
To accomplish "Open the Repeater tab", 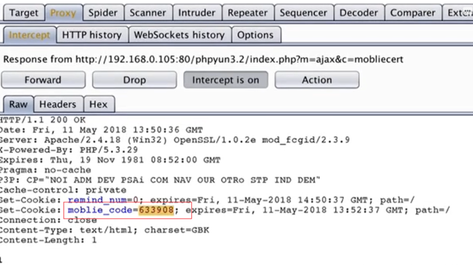I will (x=248, y=12).
